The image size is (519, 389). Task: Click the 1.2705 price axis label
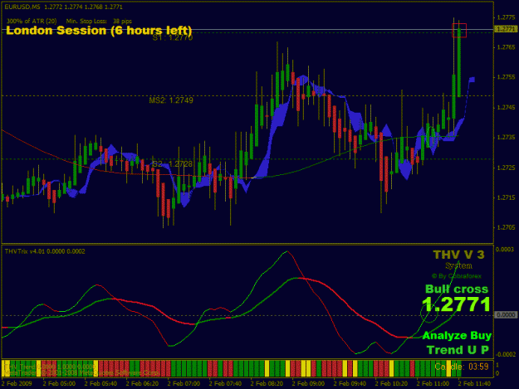(506, 227)
